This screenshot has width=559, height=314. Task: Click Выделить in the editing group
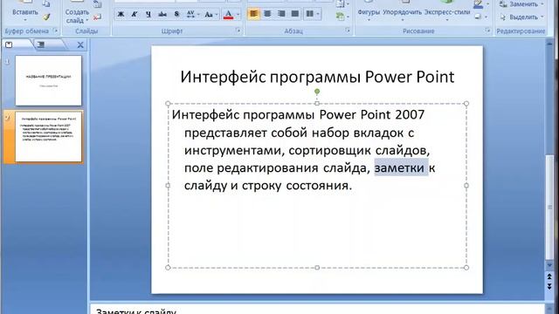click(521, 17)
